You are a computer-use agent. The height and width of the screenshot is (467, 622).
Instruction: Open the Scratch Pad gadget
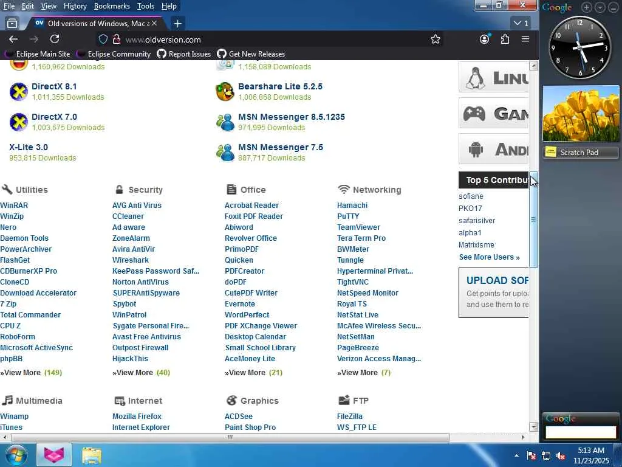pos(581,153)
